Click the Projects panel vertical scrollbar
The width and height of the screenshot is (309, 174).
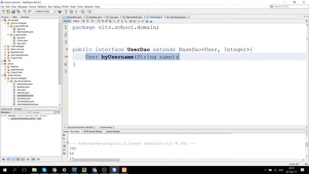click(60, 53)
